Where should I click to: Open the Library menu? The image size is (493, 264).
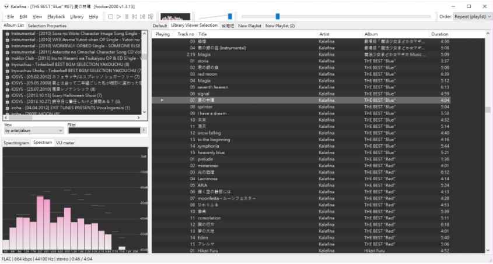pos(76,17)
